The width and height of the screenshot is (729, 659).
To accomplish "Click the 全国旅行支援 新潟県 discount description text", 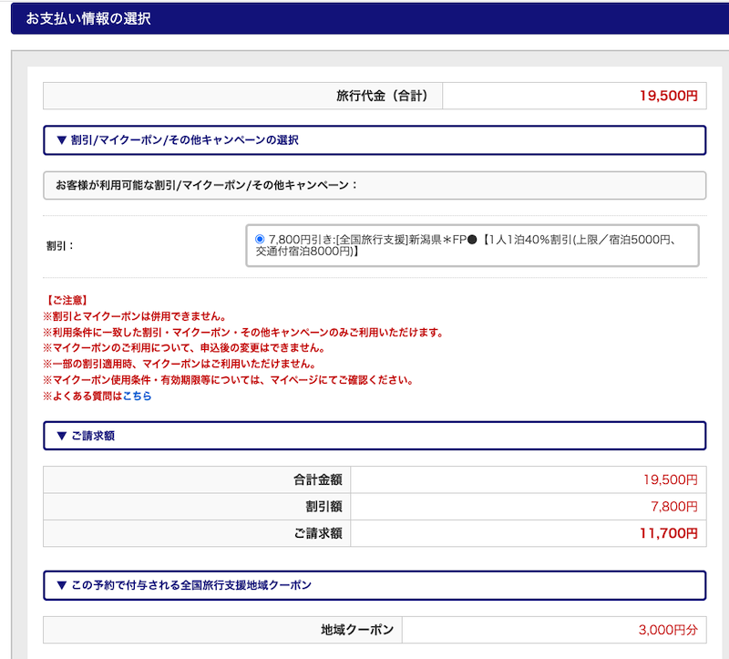I will point(466,245).
